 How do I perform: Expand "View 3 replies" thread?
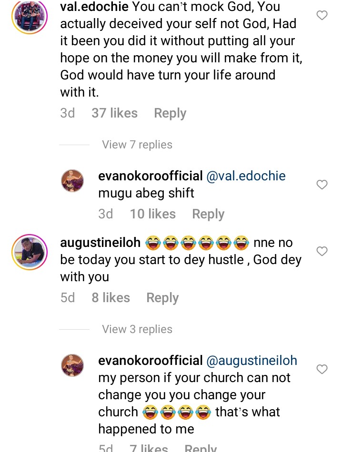(x=137, y=329)
